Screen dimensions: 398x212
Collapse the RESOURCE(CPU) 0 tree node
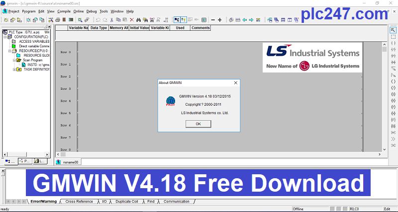[x=9, y=51]
